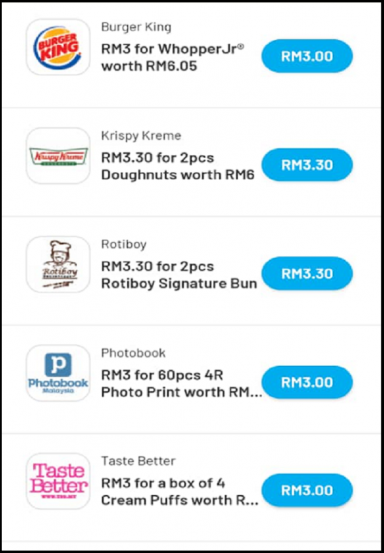Open 'box of 4 Cream Puffs' offer
Screen dimensions: 384x553
click(180, 492)
